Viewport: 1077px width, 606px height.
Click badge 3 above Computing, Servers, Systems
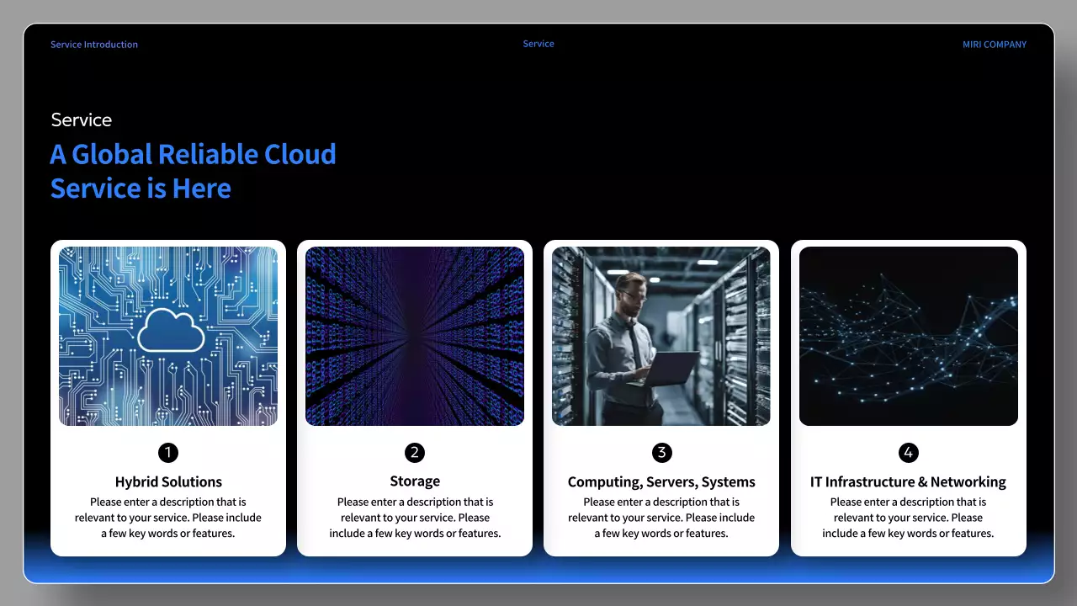pyautogui.click(x=661, y=452)
